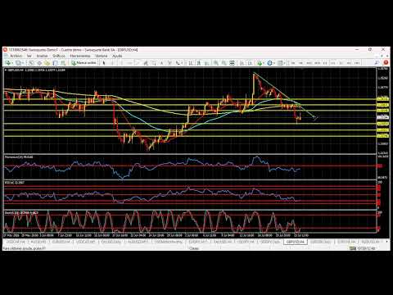The width and height of the screenshot is (393, 295).
Task: Open the Gráficos menu
Action: tap(59, 56)
